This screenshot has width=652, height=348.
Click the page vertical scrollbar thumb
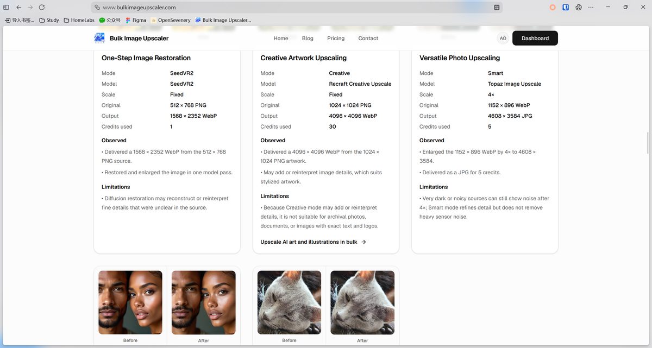(648, 143)
